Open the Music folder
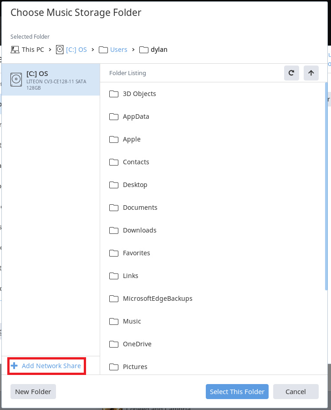The image size is (331, 410). 132,321
